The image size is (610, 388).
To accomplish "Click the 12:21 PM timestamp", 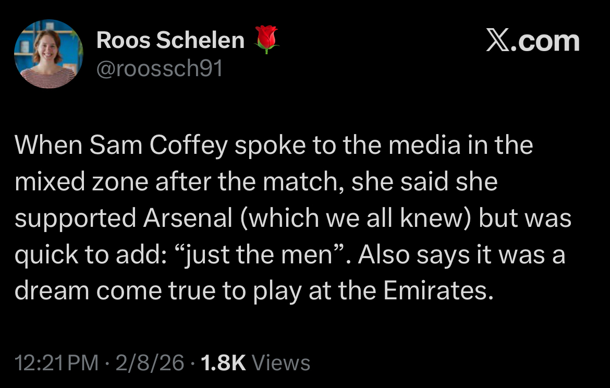I will click(x=57, y=362).
